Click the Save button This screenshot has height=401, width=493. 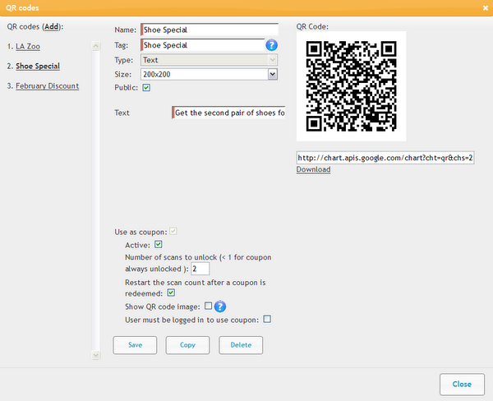click(135, 345)
